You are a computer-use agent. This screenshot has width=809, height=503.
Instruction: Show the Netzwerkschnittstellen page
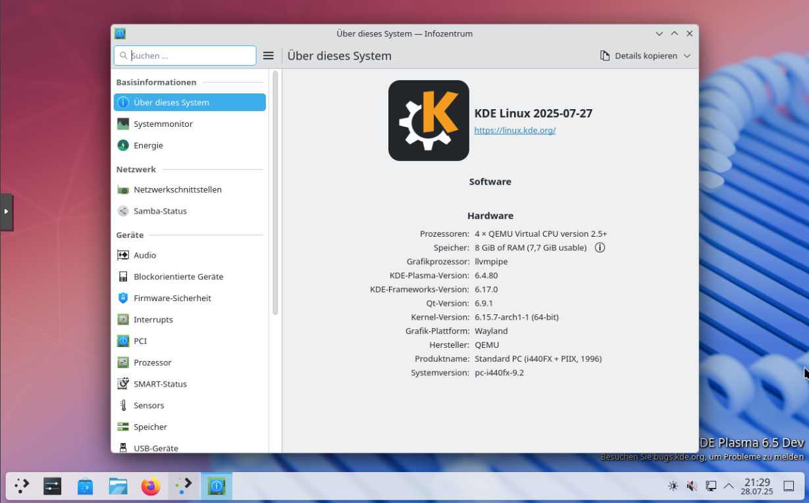[x=190, y=189]
